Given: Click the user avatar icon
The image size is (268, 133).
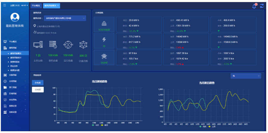Looking at the screenshot, I should tap(15, 17).
